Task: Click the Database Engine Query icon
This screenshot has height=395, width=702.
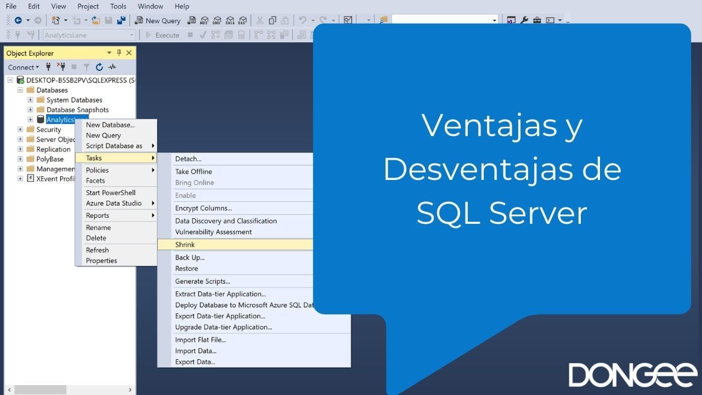Action: click(191, 20)
